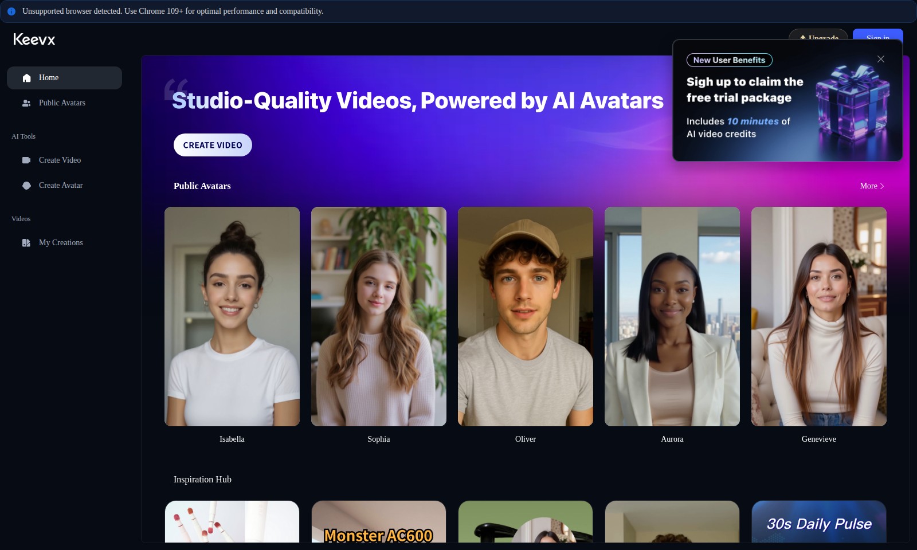Select the Isabella avatar thumbnail
This screenshot has width=917, height=550.
click(232, 316)
